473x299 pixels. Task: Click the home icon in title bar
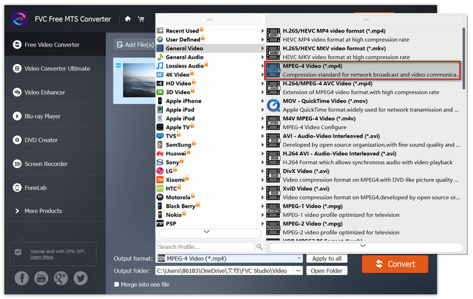click(128, 19)
